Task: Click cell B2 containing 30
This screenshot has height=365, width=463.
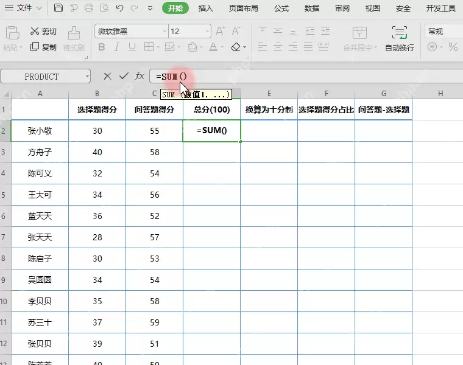Action: [97, 131]
